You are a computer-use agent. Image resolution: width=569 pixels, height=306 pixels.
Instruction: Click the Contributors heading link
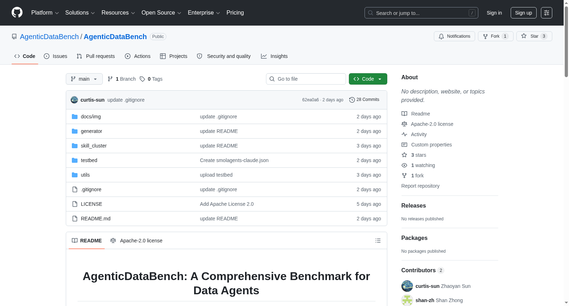coord(423,270)
